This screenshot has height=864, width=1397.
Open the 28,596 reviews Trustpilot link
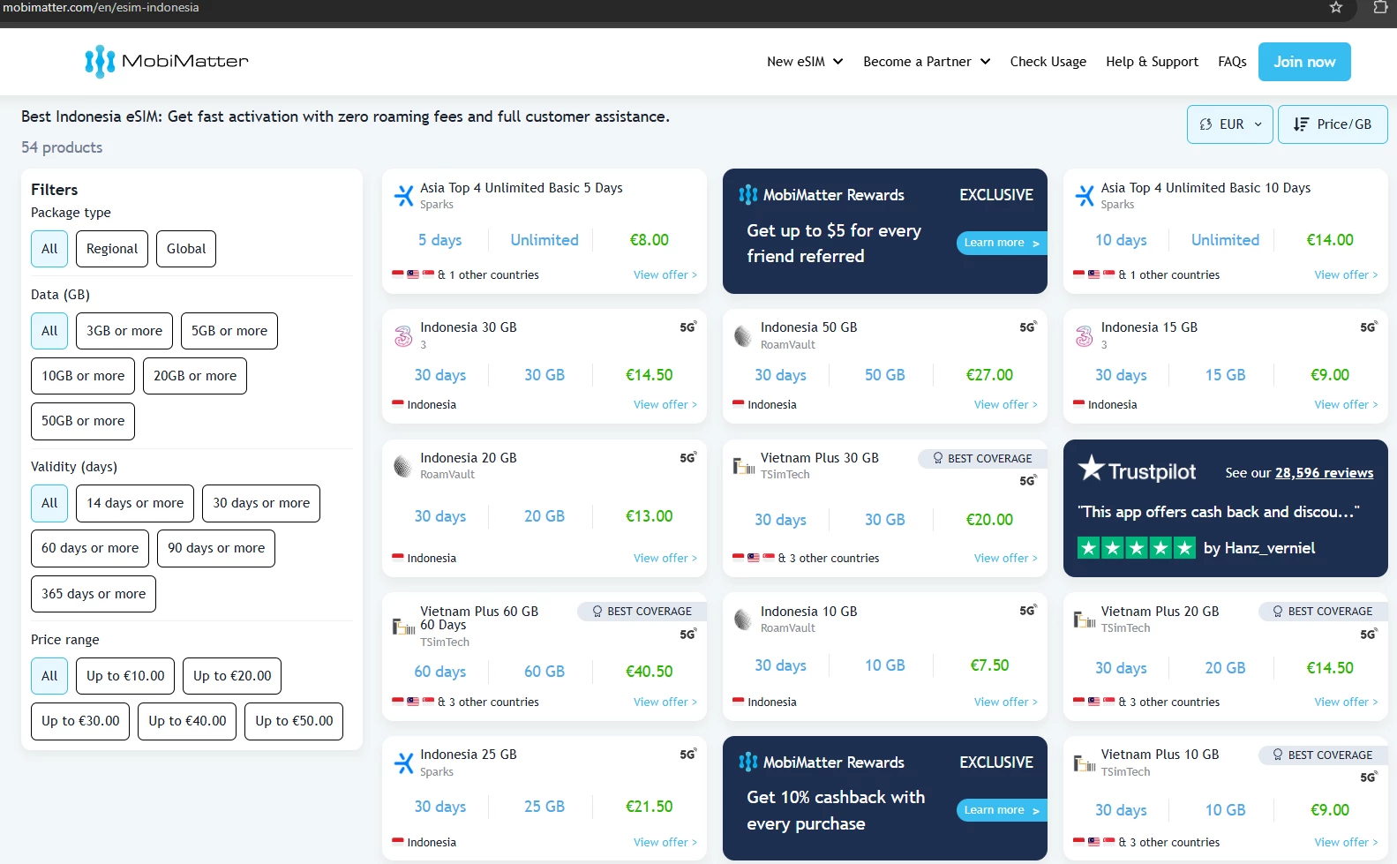click(1324, 473)
